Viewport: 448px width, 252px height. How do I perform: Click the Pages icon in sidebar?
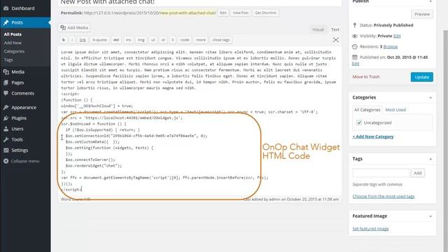[x=6, y=83]
